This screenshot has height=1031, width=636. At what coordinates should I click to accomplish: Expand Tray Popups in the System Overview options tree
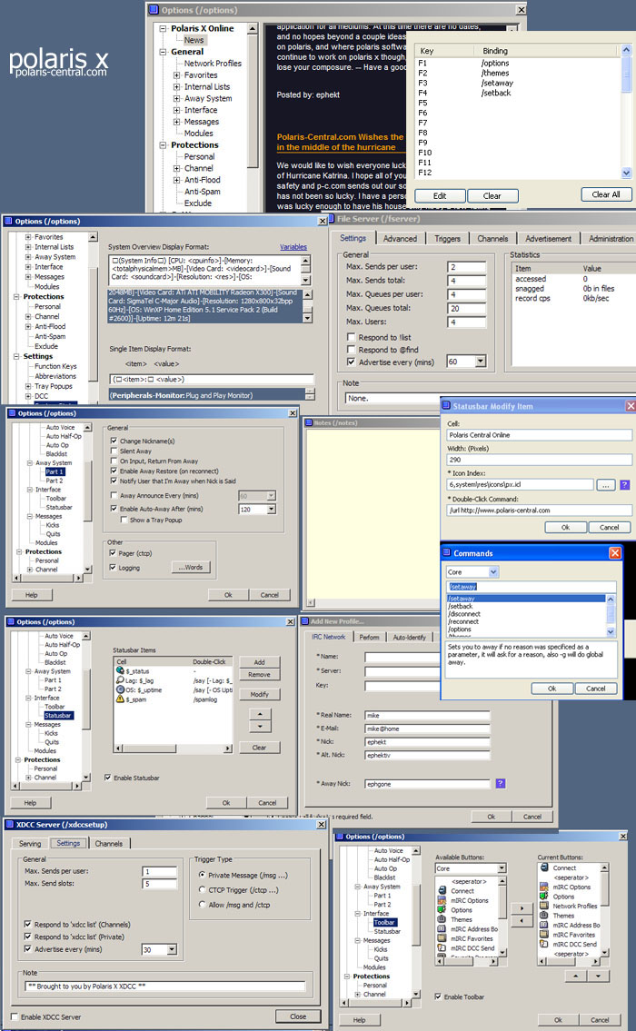click(27, 386)
